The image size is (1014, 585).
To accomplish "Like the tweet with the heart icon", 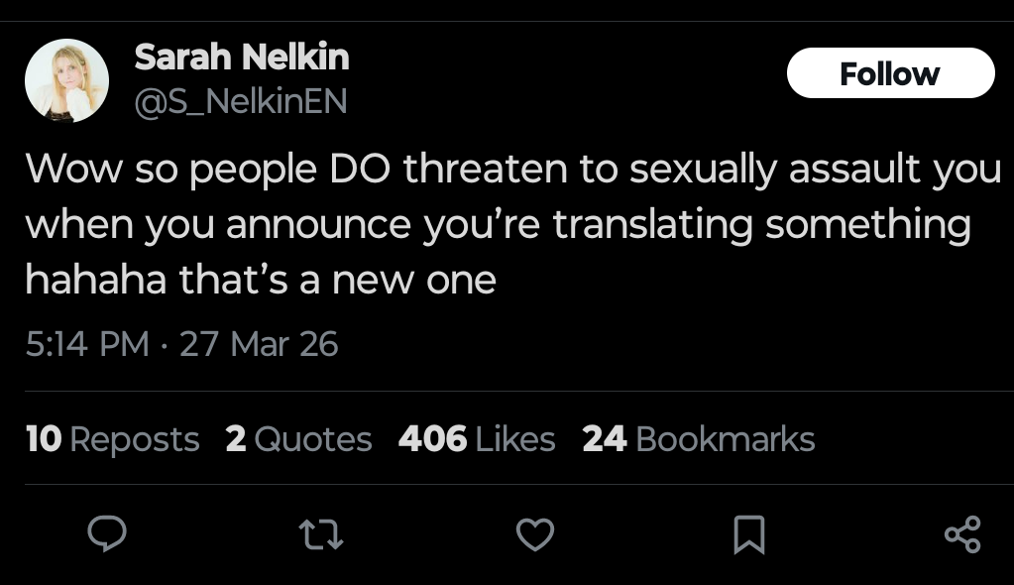I will click(535, 535).
